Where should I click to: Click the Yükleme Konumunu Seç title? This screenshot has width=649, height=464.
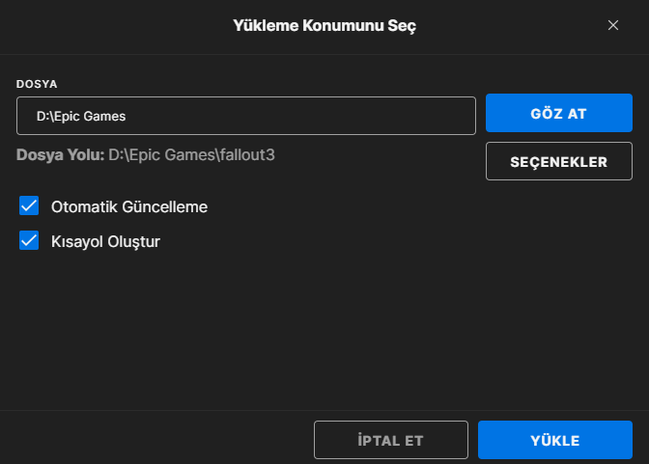coord(324,25)
